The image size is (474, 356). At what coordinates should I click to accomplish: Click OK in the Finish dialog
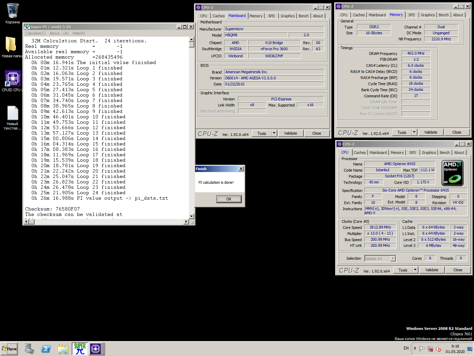229,199
